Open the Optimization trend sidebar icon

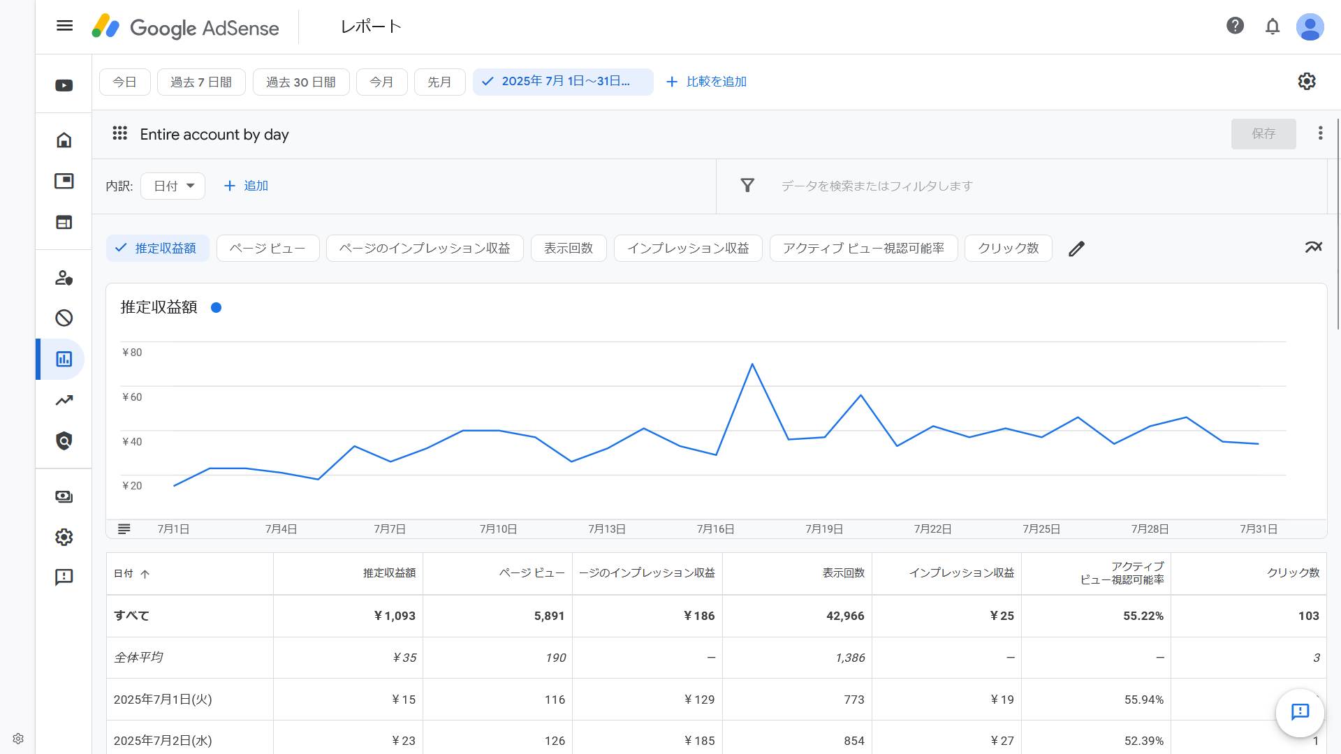(x=64, y=400)
